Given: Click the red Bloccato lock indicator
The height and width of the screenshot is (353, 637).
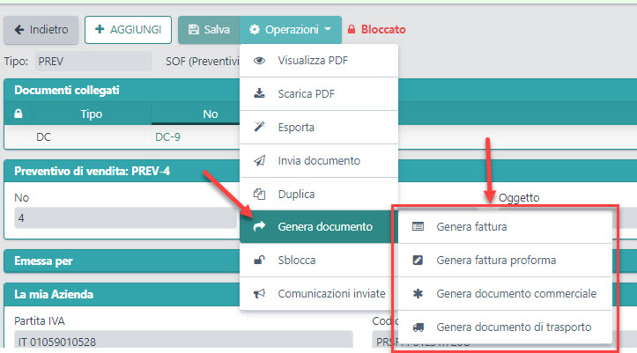Looking at the screenshot, I should coord(376,29).
